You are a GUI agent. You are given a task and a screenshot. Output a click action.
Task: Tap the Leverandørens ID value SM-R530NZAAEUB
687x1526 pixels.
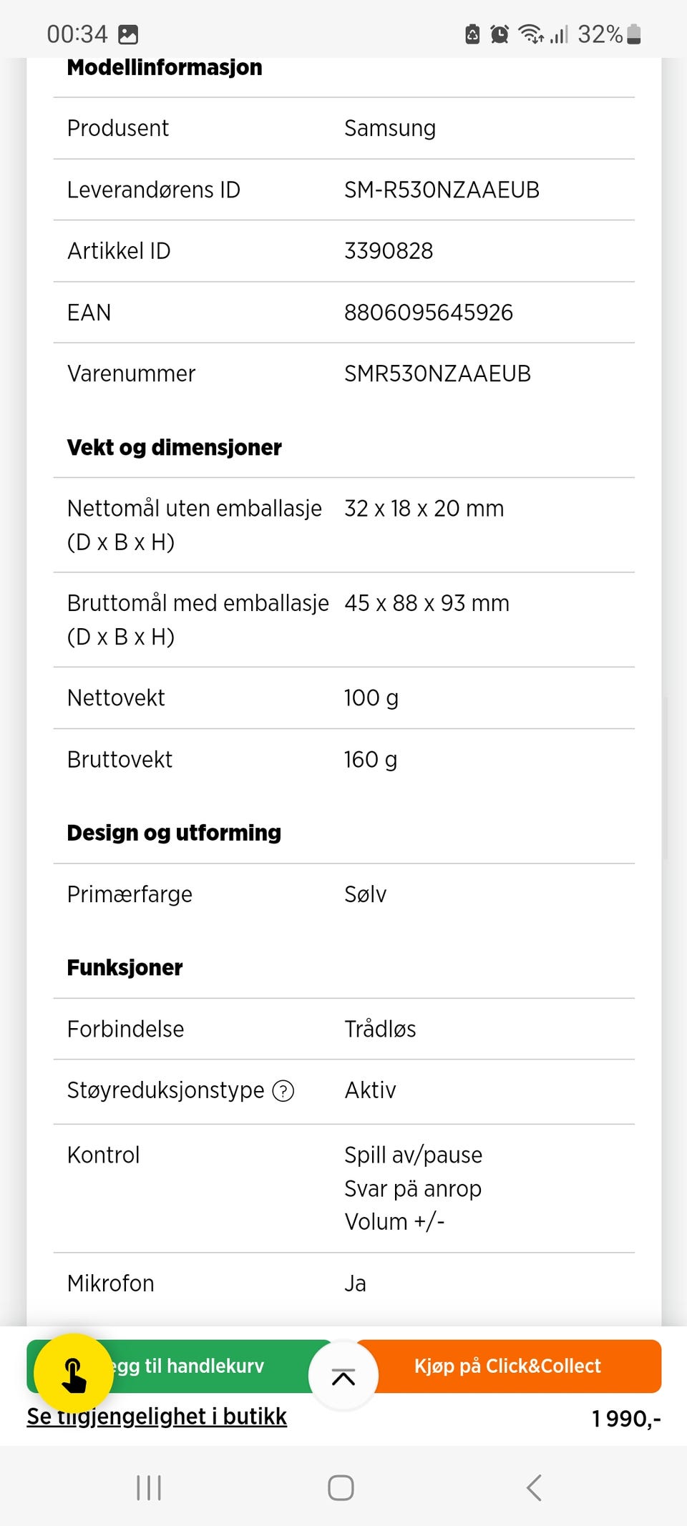tap(442, 190)
